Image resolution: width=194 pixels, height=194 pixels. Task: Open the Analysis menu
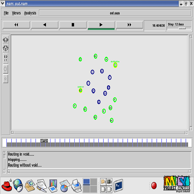[30, 13]
